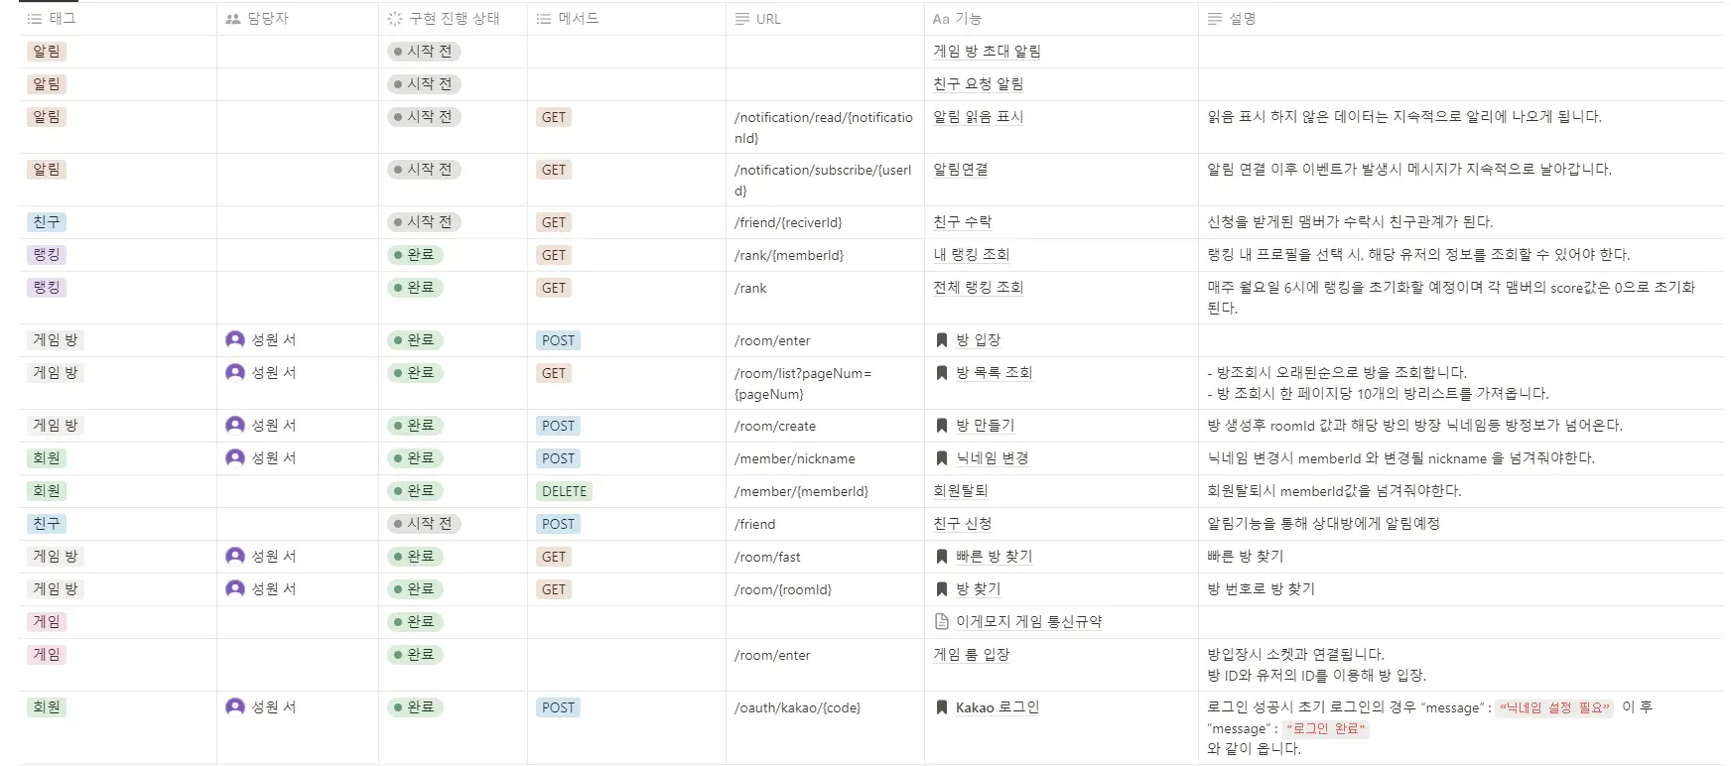Open the 완료 status in the 이게모지 게임 통신규약 row
The height and width of the screenshot is (766, 1731).
[415, 622]
